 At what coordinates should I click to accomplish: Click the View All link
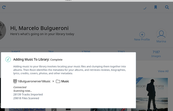[163, 71]
